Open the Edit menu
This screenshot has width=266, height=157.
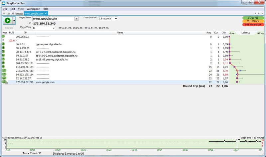click(x=13, y=9)
